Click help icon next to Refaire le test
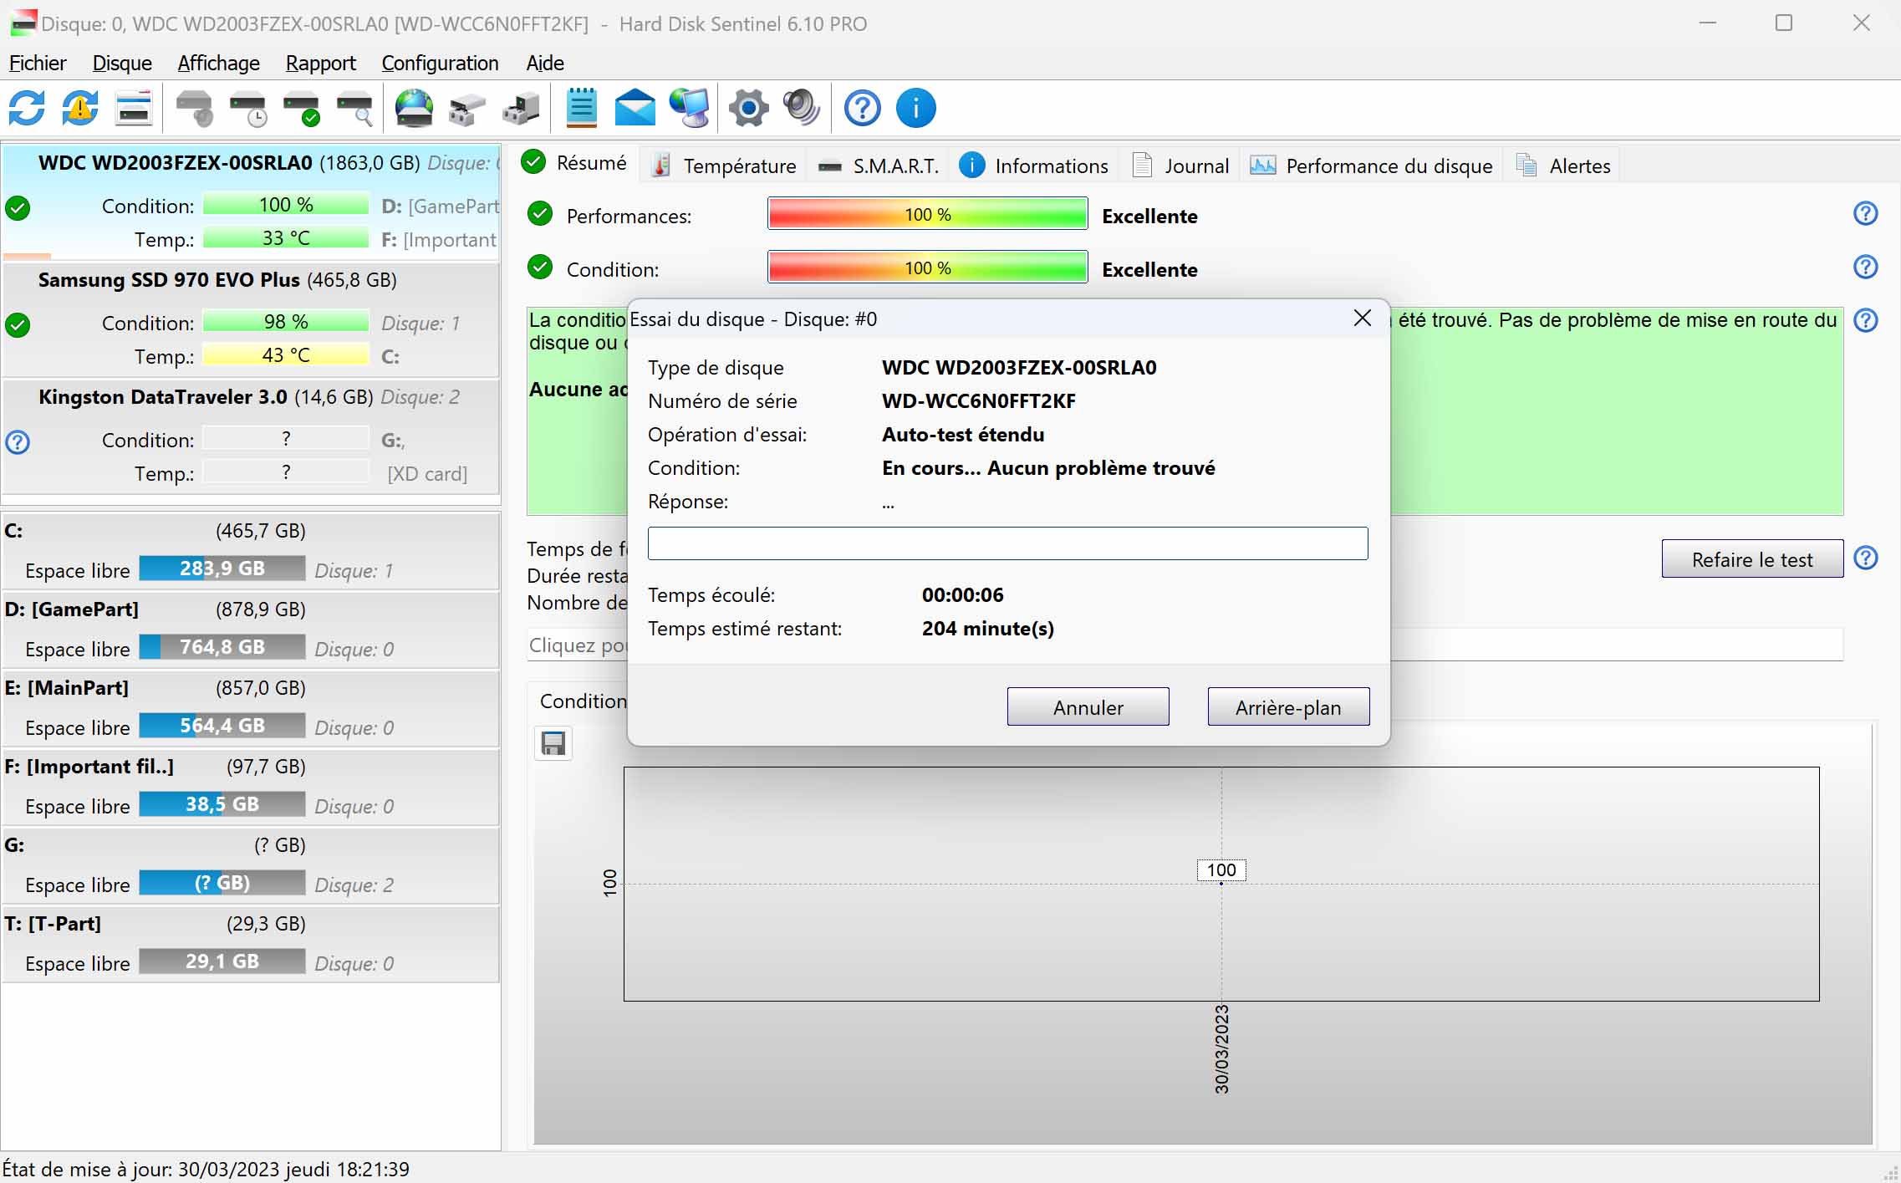 point(1865,558)
